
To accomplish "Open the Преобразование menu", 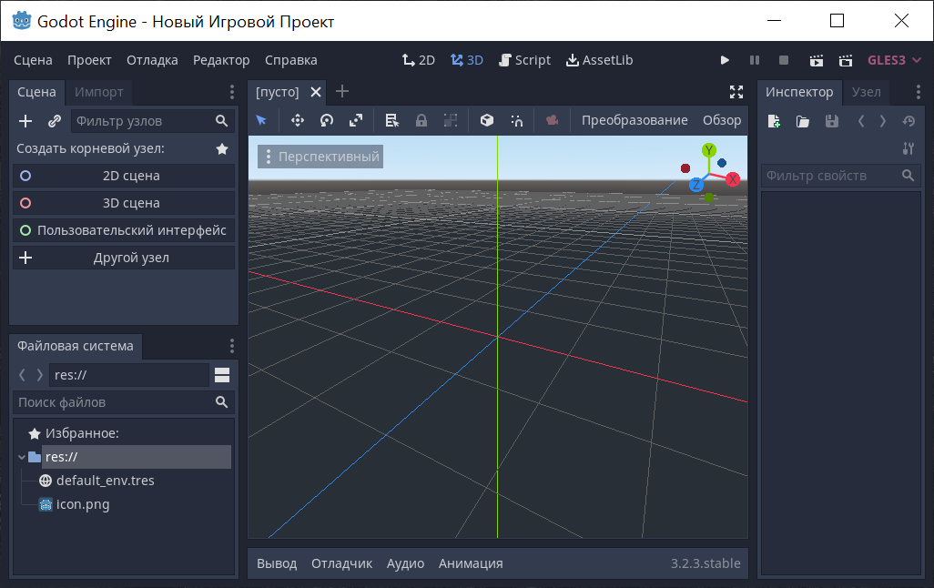I will point(635,120).
